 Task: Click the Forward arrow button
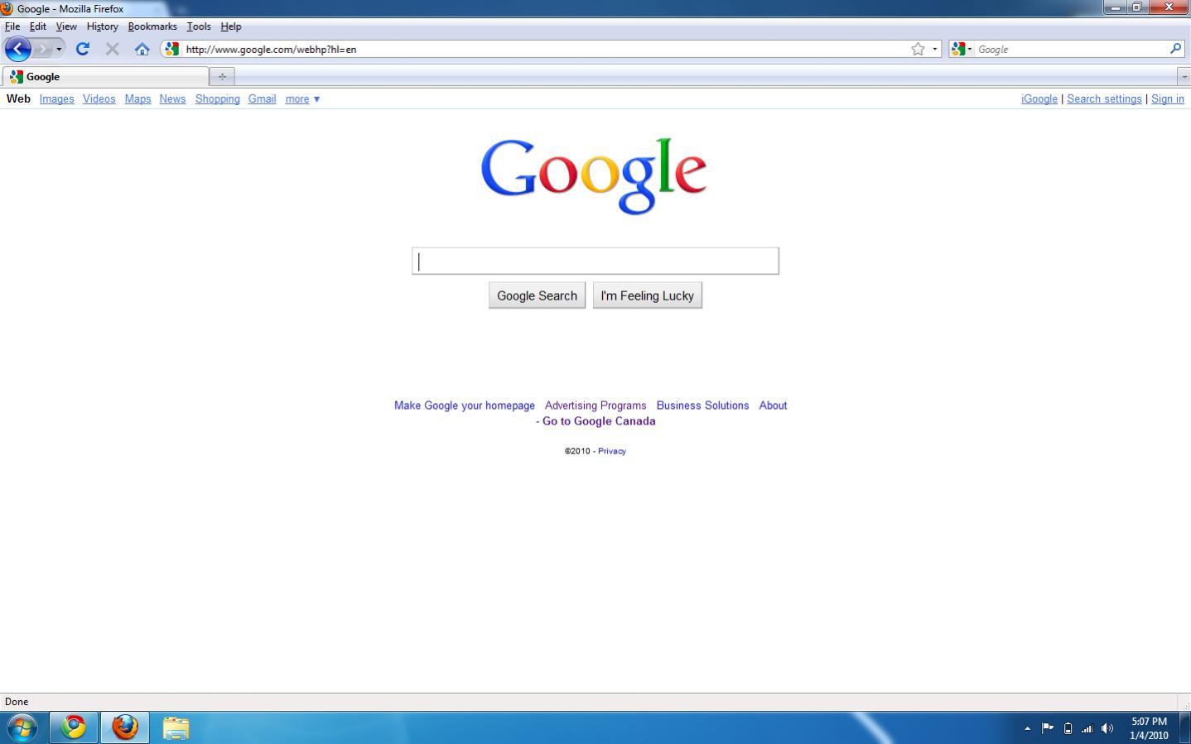pos(43,49)
